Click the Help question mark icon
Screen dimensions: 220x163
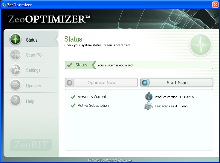[15, 100]
